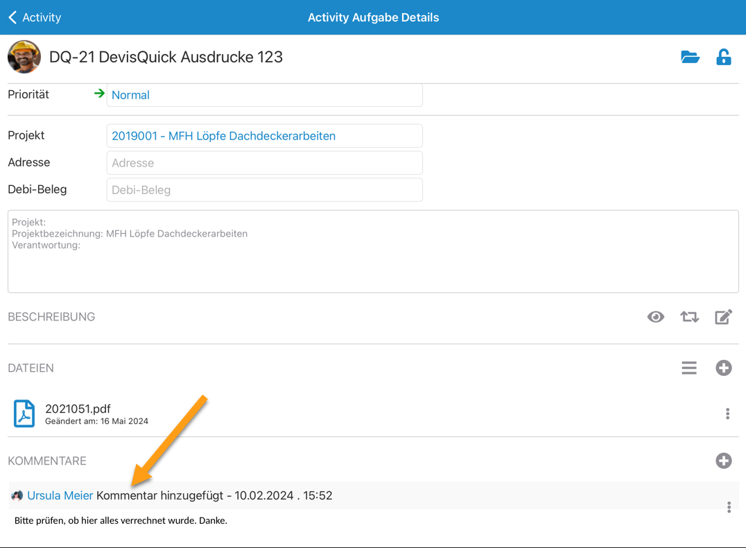Edit the Beschreibung with pencil icon
The image size is (746, 548).
click(x=723, y=317)
